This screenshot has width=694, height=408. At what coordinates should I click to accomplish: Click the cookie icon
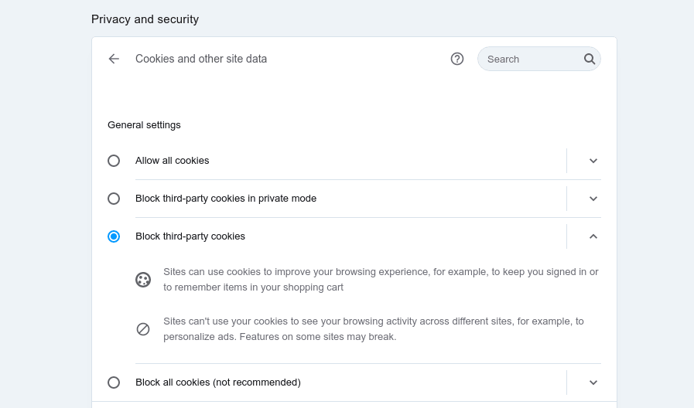tap(143, 280)
